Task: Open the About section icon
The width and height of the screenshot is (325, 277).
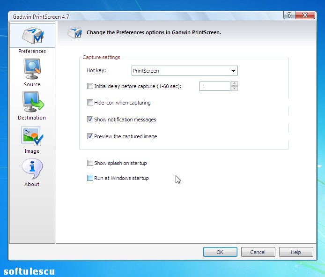Action: [32, 168]
